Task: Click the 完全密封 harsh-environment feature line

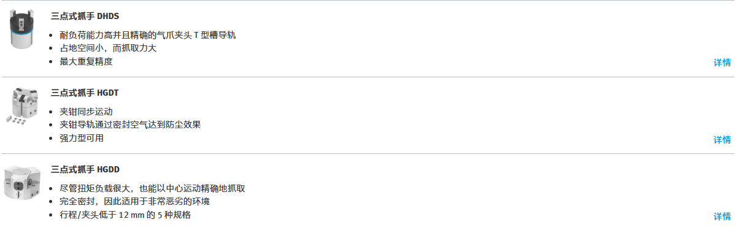Action: [134, 202]
